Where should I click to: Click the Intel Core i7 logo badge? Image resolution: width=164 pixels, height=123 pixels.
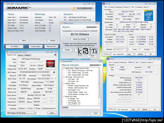[148, 15]
